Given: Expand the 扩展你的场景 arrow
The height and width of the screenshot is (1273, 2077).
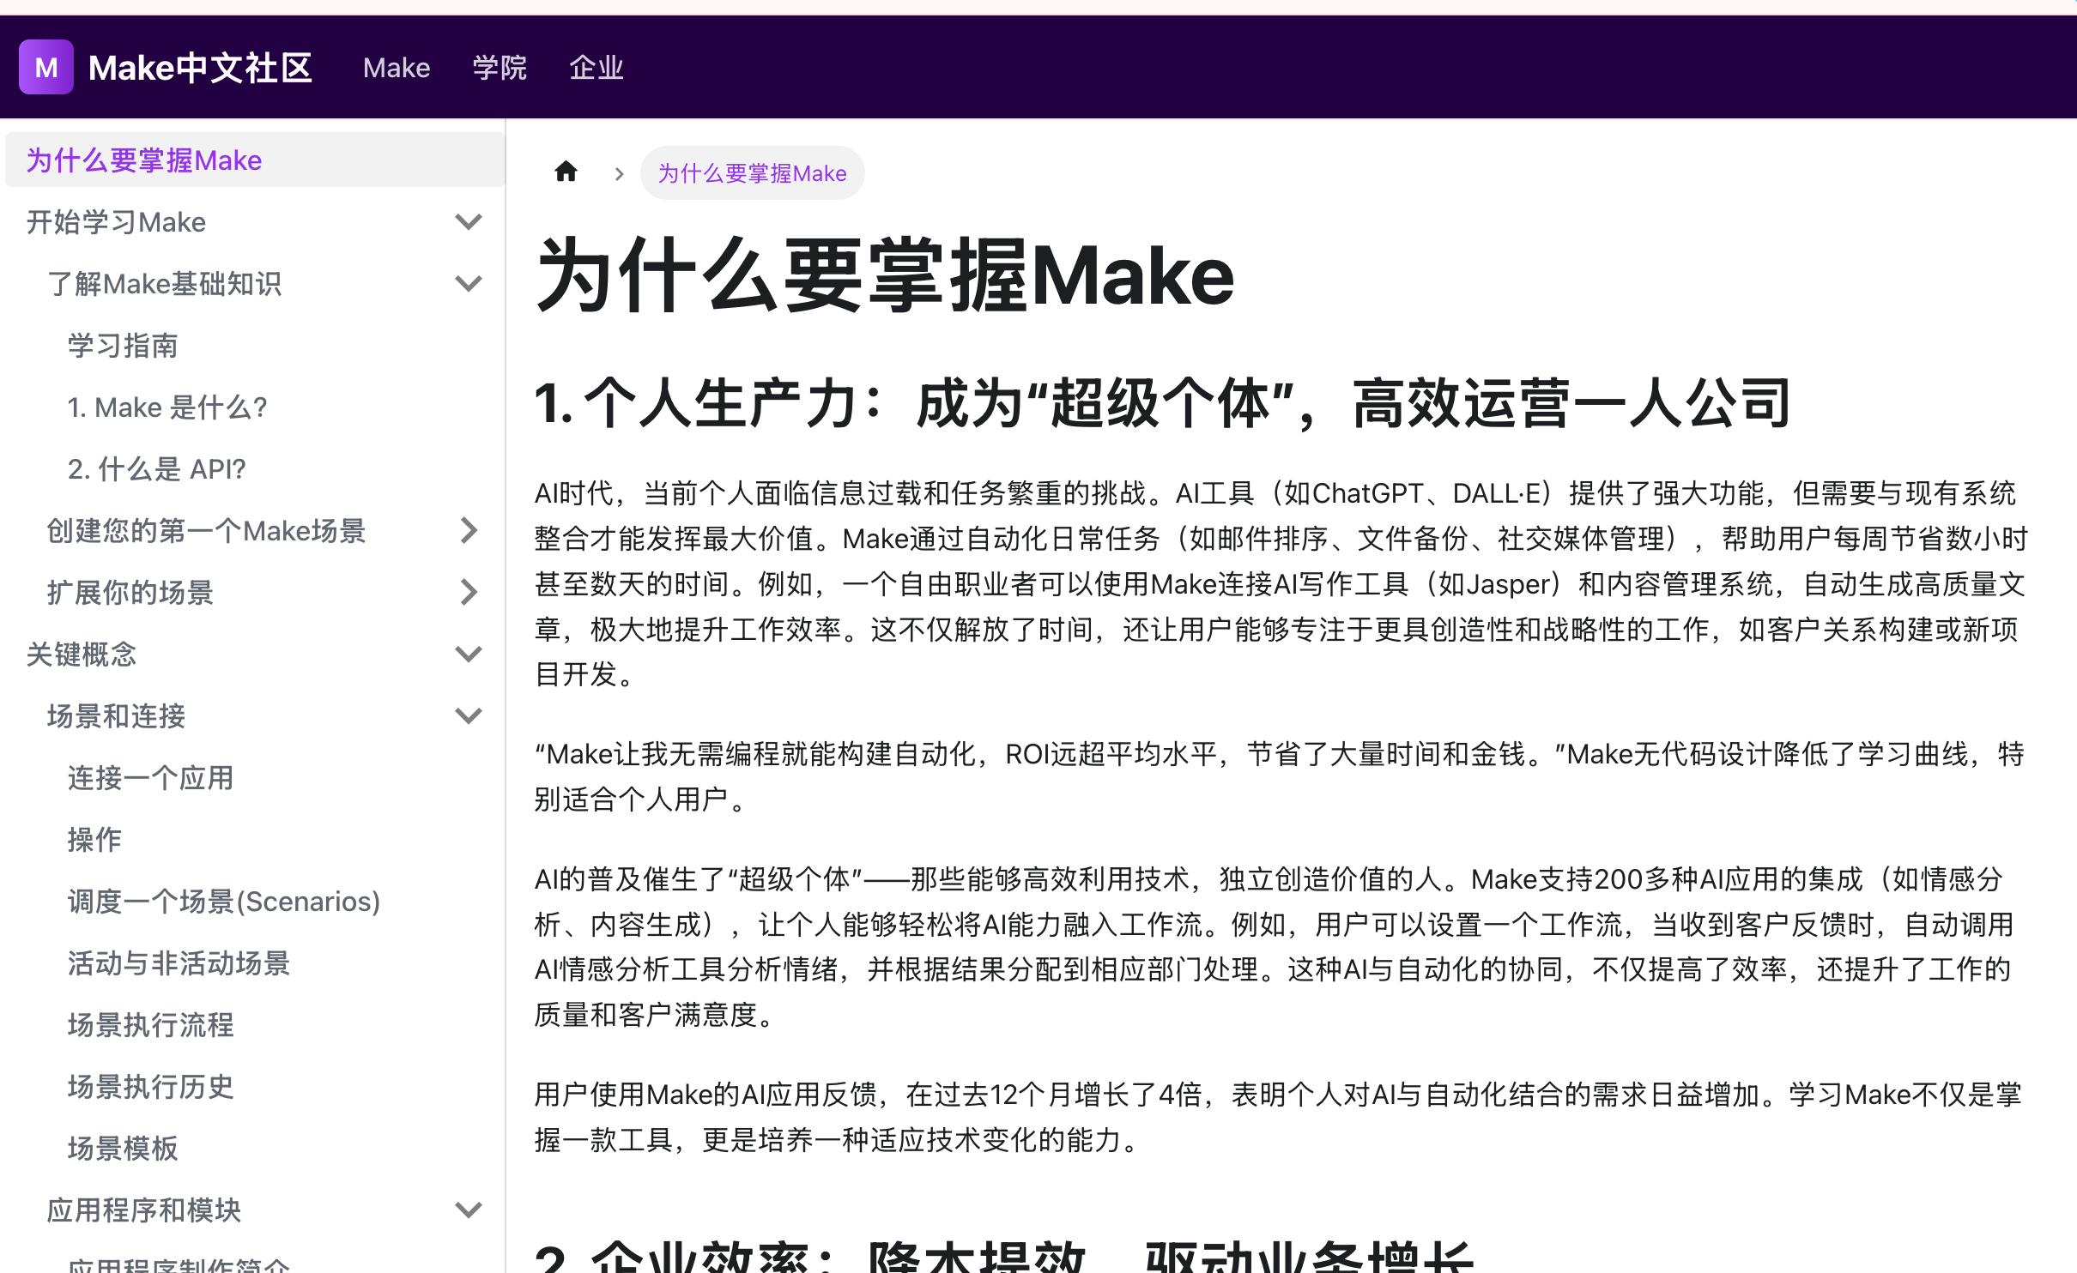Looking at the screenshot, I should (x=468, y=593).
